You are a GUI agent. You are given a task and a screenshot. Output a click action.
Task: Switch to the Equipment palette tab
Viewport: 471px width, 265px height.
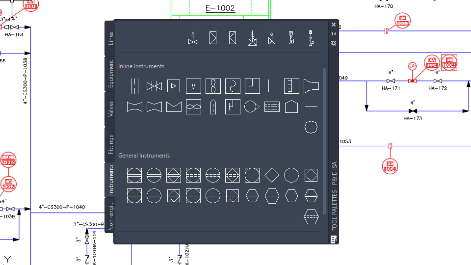point(110,74)
